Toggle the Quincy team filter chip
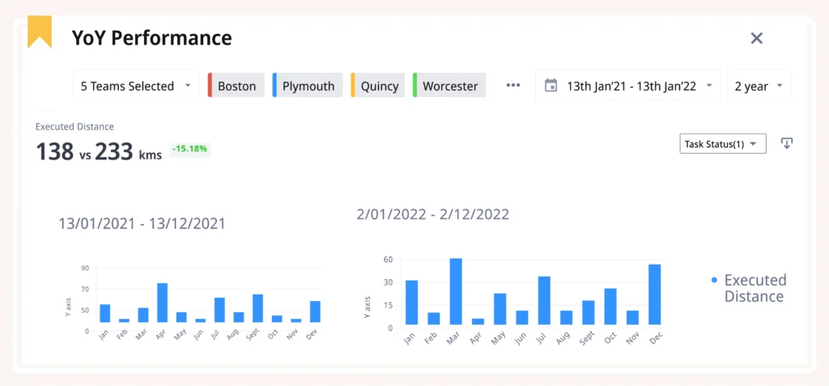Image resolution: width=829 pixels, height=386 pixels. tap(379, 86)
